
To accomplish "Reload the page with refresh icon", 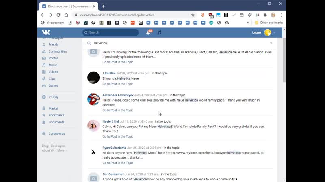I will [x=58, y=15].
